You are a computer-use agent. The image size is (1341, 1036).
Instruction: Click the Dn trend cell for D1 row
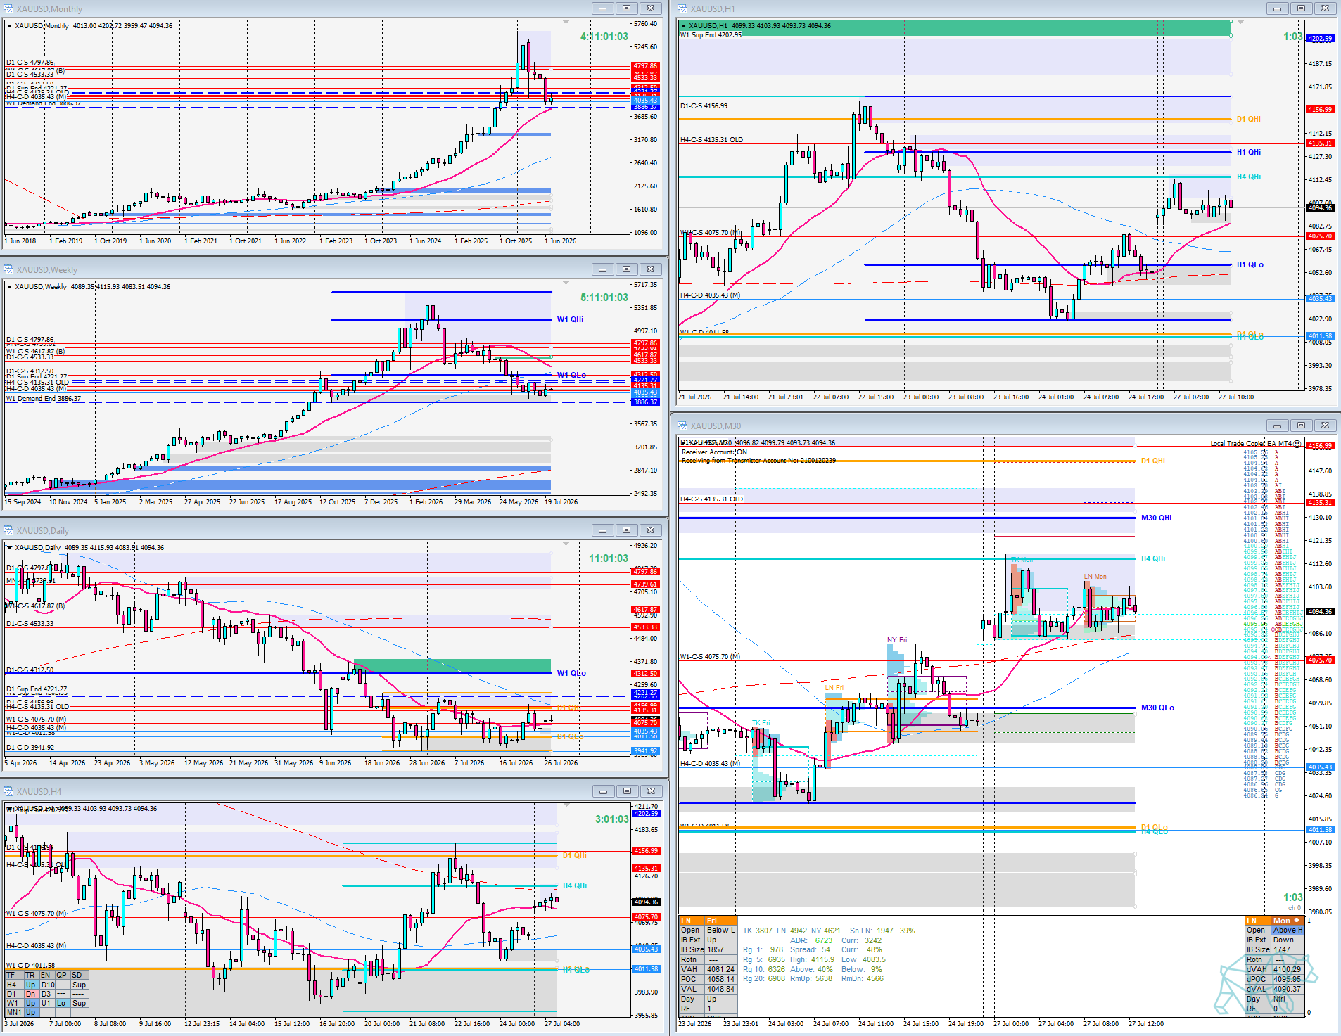coord(30,995)
